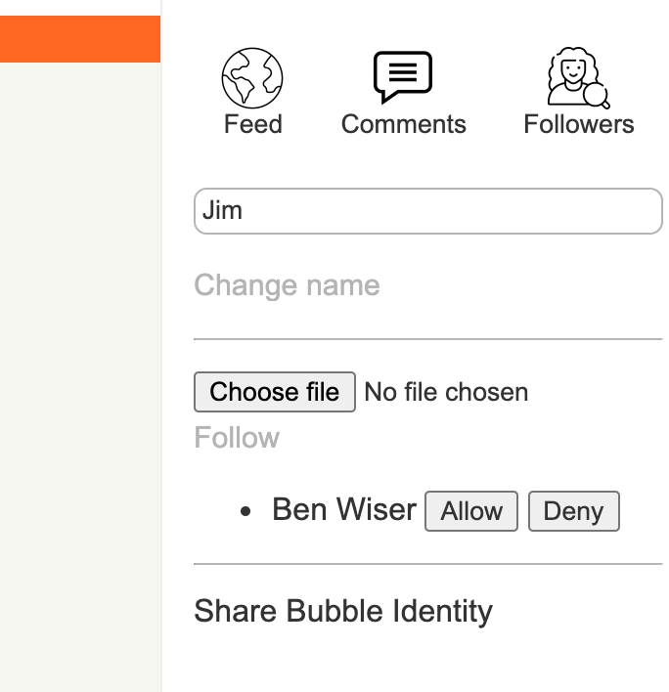The width and height of the screenshot is (669, 692).
Task: Open the Feed globe icon
Action: 252,78
